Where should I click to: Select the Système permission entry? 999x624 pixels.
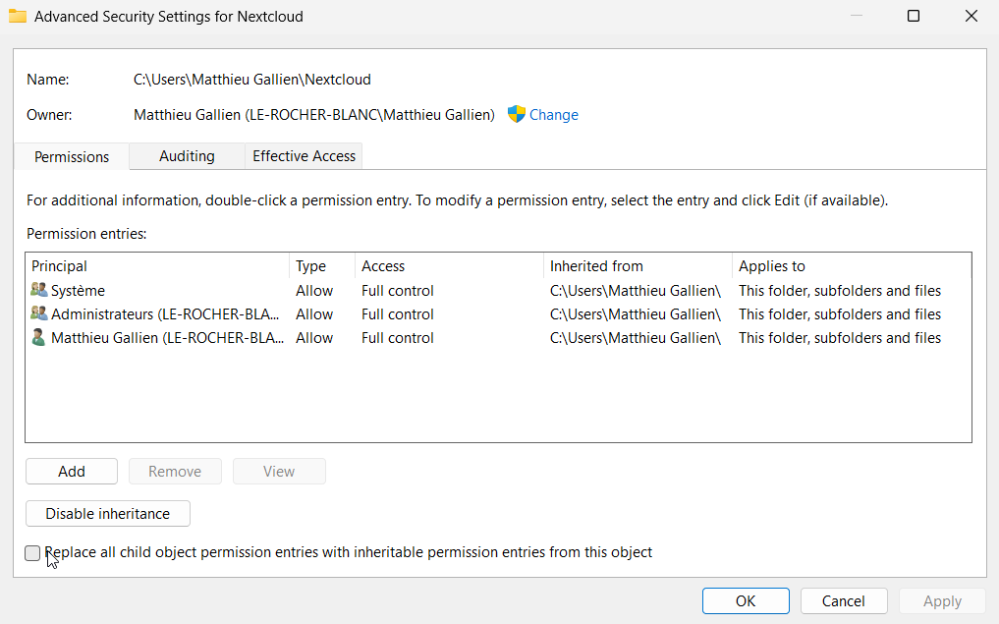(x=498, y=291)
